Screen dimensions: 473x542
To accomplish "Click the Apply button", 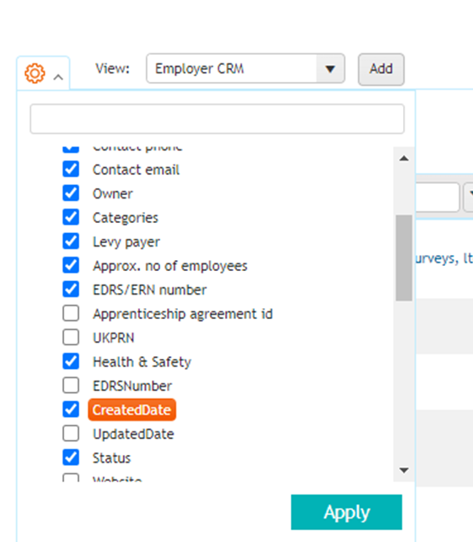I will [347, 512].
